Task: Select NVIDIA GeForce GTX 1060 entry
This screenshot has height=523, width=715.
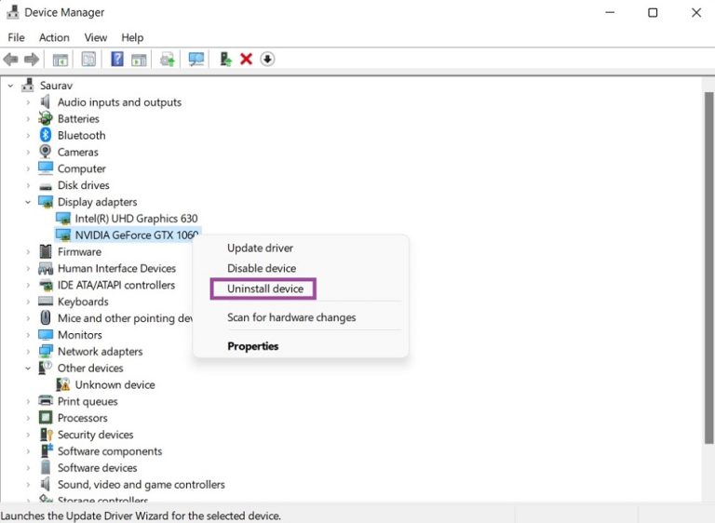Action: (x=136, y=235)
